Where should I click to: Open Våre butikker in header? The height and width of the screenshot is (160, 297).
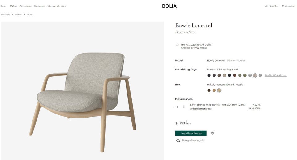272,6
